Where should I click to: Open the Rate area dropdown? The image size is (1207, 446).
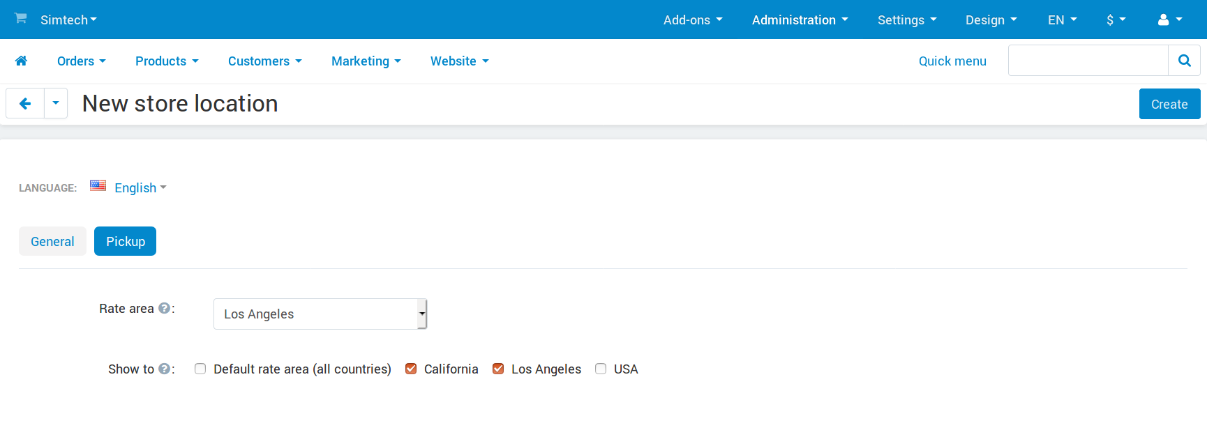pyautogui.click(x=320, y=314)
